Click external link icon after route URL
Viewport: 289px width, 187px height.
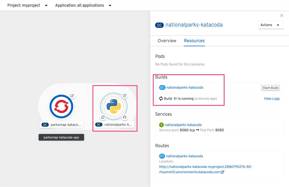tap(222, 172)
